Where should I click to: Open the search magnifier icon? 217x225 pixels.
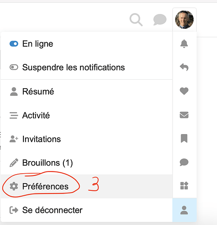pyautogui.click(x=136, y=20)
